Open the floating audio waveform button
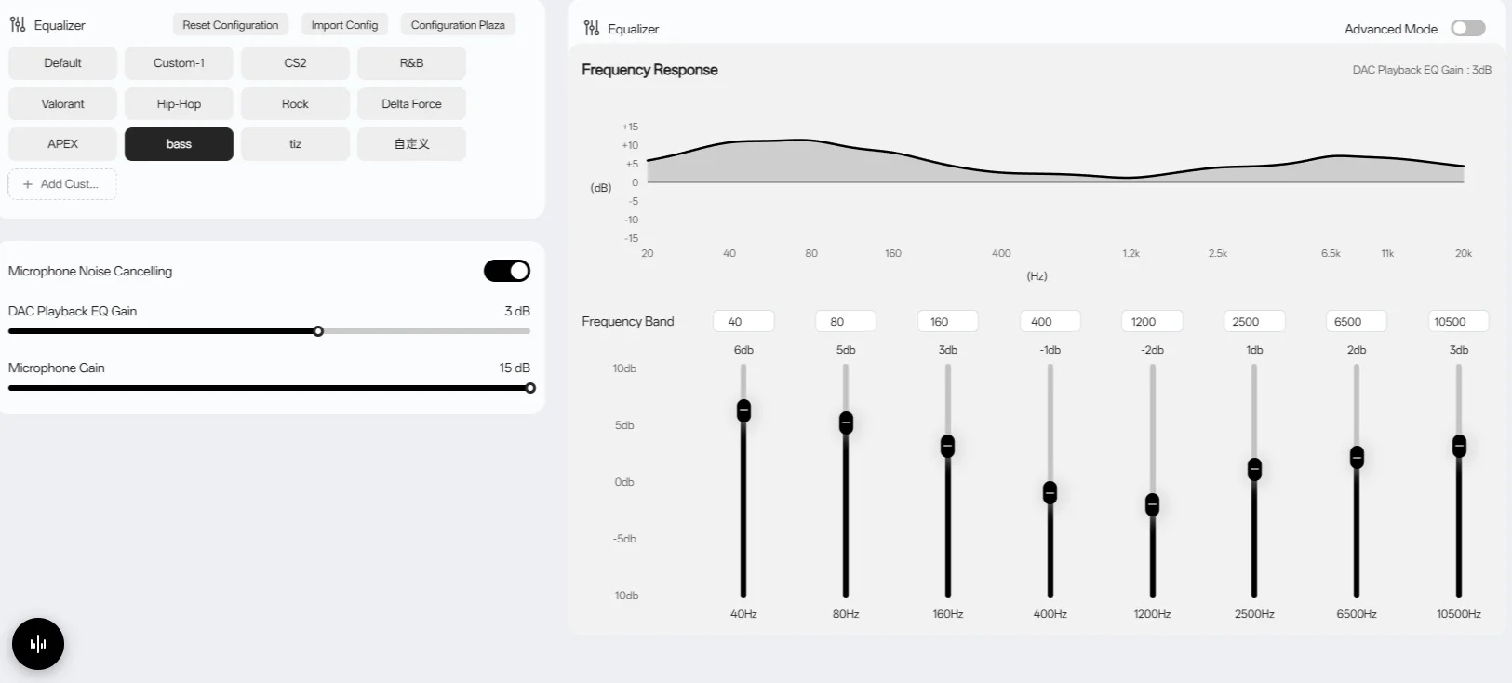The width and height of the screenshot is (1512, 683). point(38,644)
